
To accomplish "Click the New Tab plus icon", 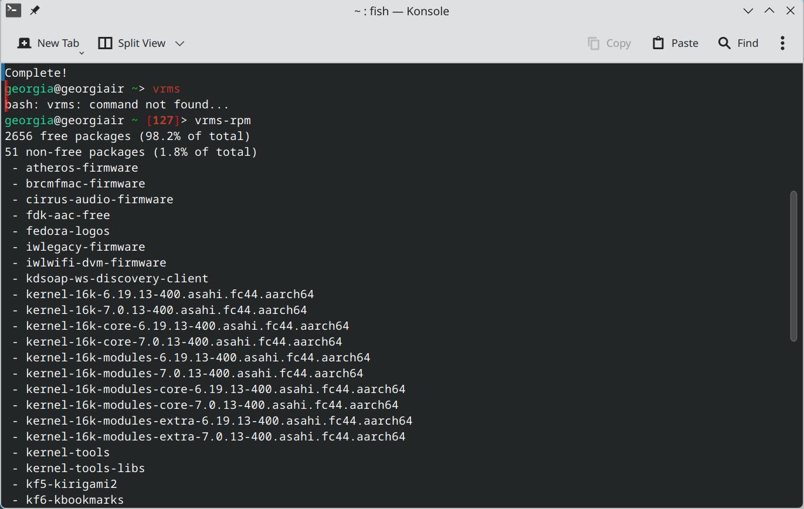I will [24, 43].
